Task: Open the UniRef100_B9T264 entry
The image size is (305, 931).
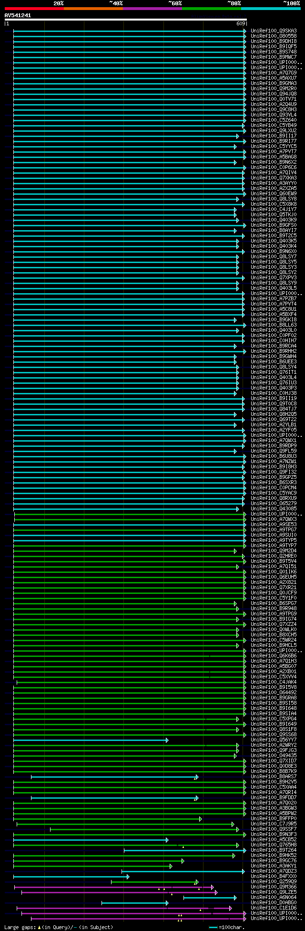Action: (274, 850)
